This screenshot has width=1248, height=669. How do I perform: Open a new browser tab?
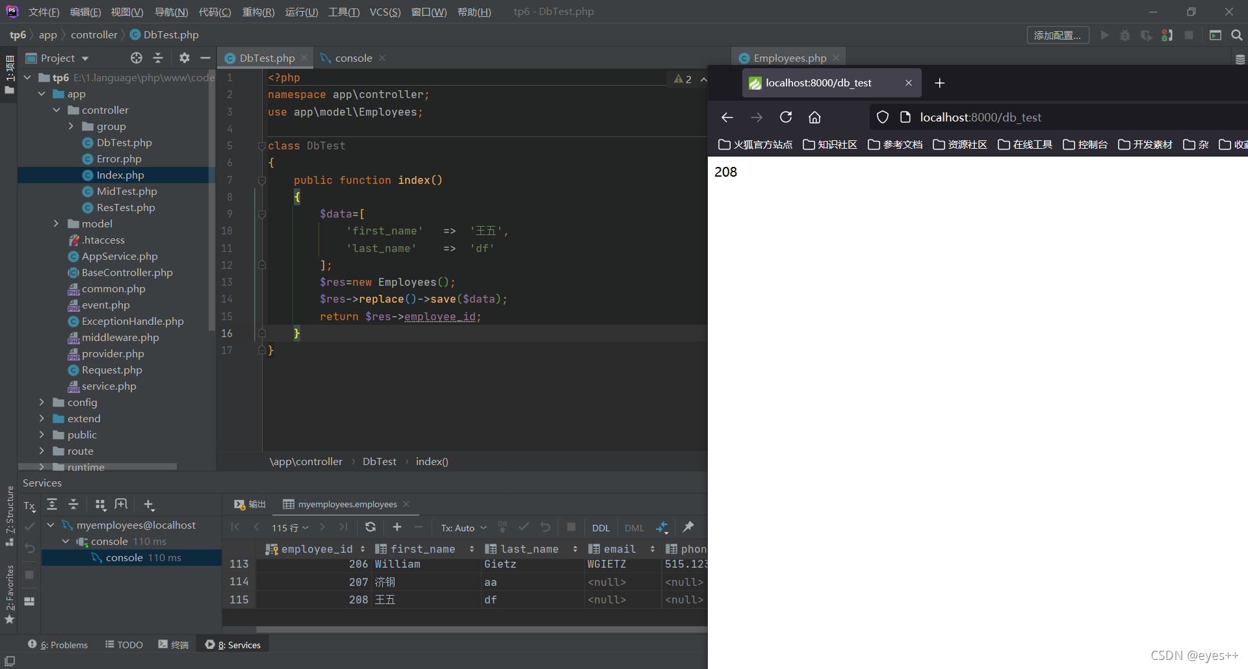[939, 82]
